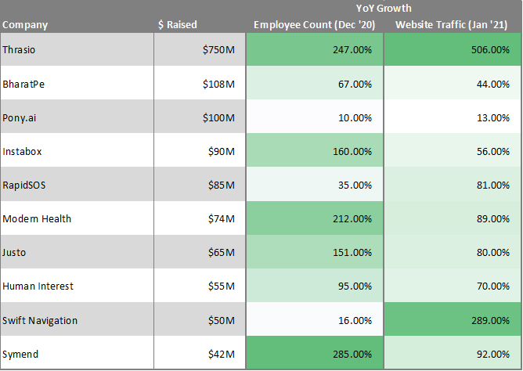Select the 285.00% employee growth cell
This screenshot has height=371, width=523.
(x=315, y=353)
